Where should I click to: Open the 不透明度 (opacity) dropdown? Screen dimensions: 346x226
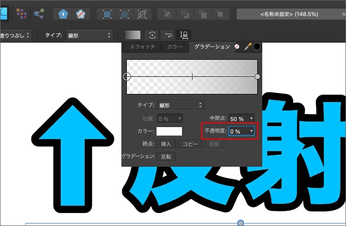pos(241,131)
